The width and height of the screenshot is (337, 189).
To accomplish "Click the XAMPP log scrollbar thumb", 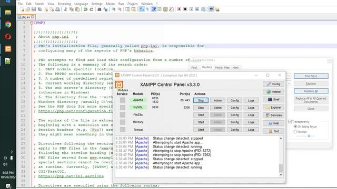I will click(x=281, y=168).
